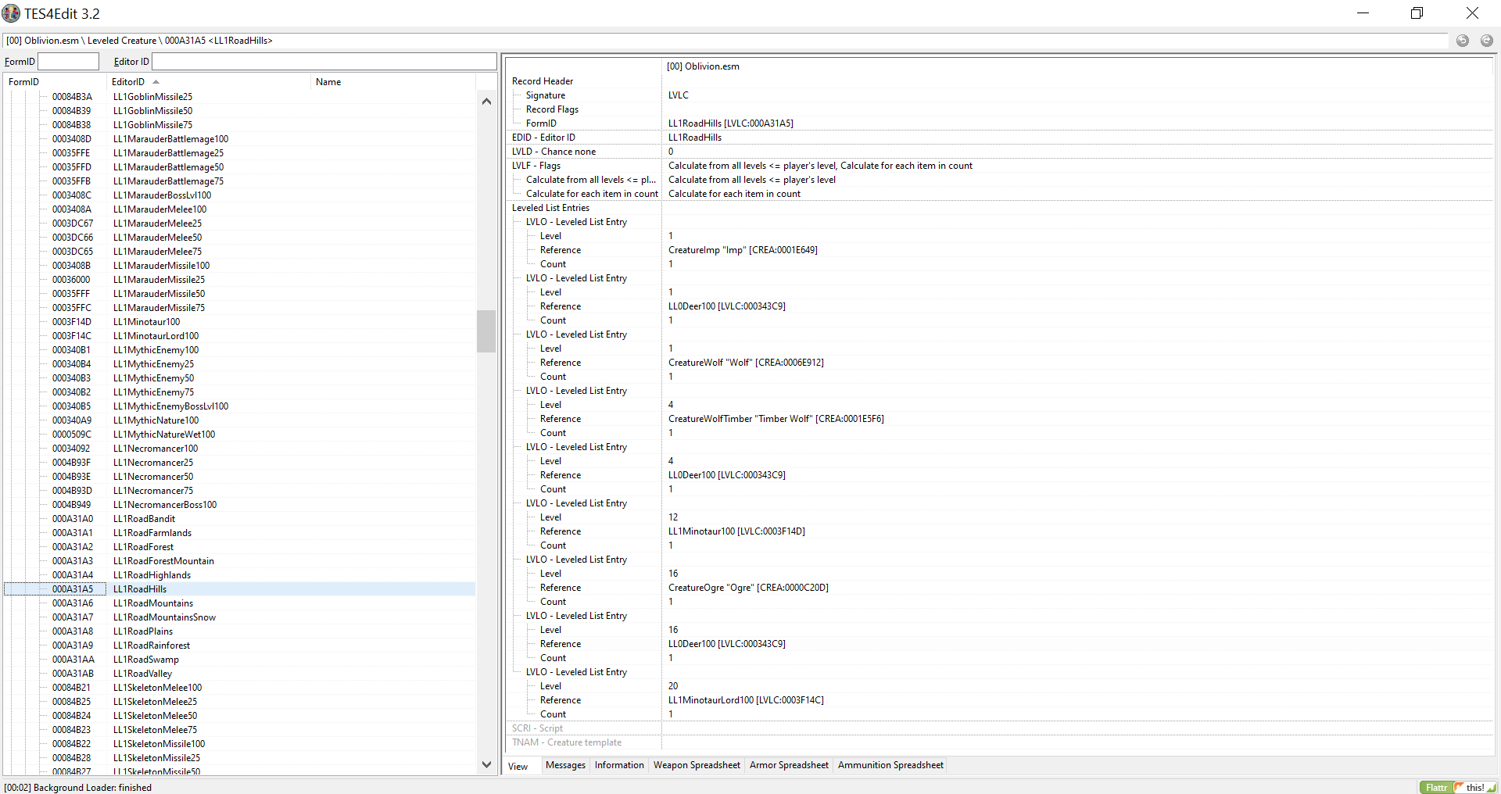Toggle sort order on the EditorID column header
This screenshot has height=794, width=1501.
pyautogui.click(x=209, y=82)
